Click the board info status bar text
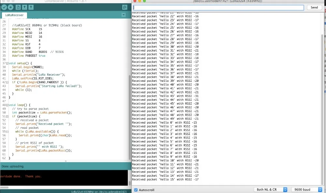Screen dimensions: 326x193 (x=99, y=192)
